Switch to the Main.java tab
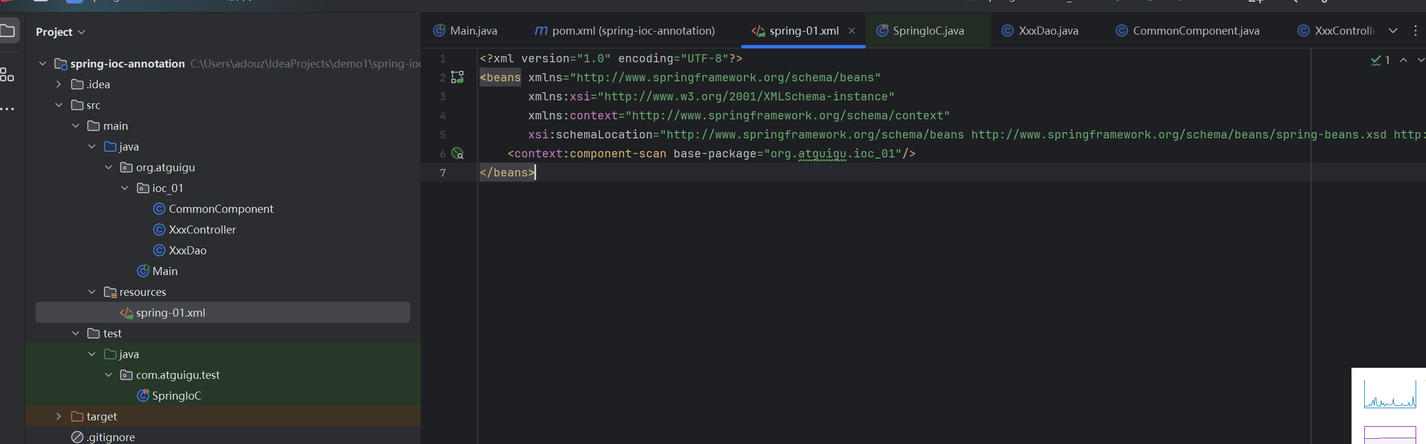 pos(465,31)
